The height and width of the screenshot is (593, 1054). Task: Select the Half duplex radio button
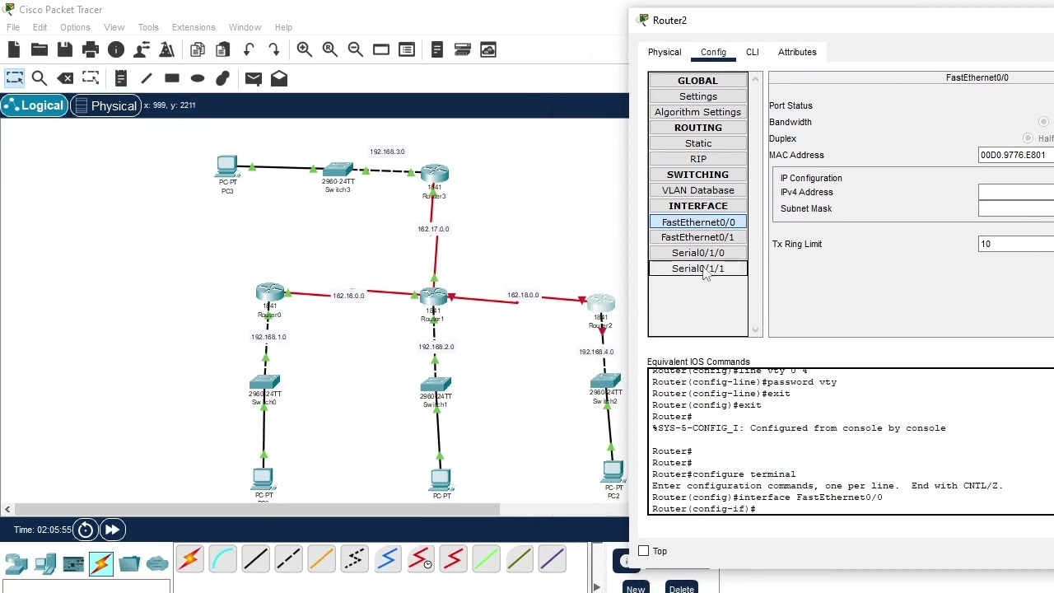click(x=1028, y=138)
